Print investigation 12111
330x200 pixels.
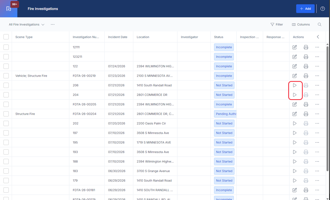coord(306,47)
